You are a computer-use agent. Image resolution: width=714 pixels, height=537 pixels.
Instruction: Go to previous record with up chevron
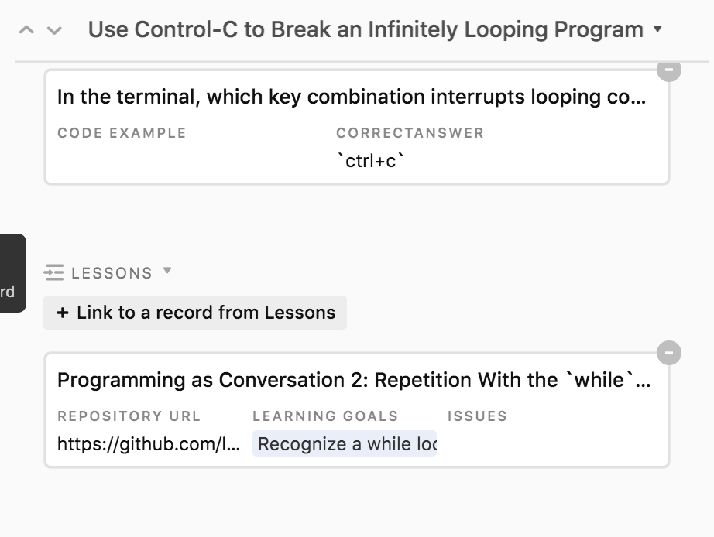[26, 31]
